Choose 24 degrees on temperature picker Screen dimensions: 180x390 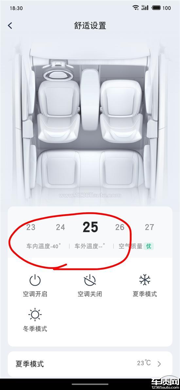61,227
